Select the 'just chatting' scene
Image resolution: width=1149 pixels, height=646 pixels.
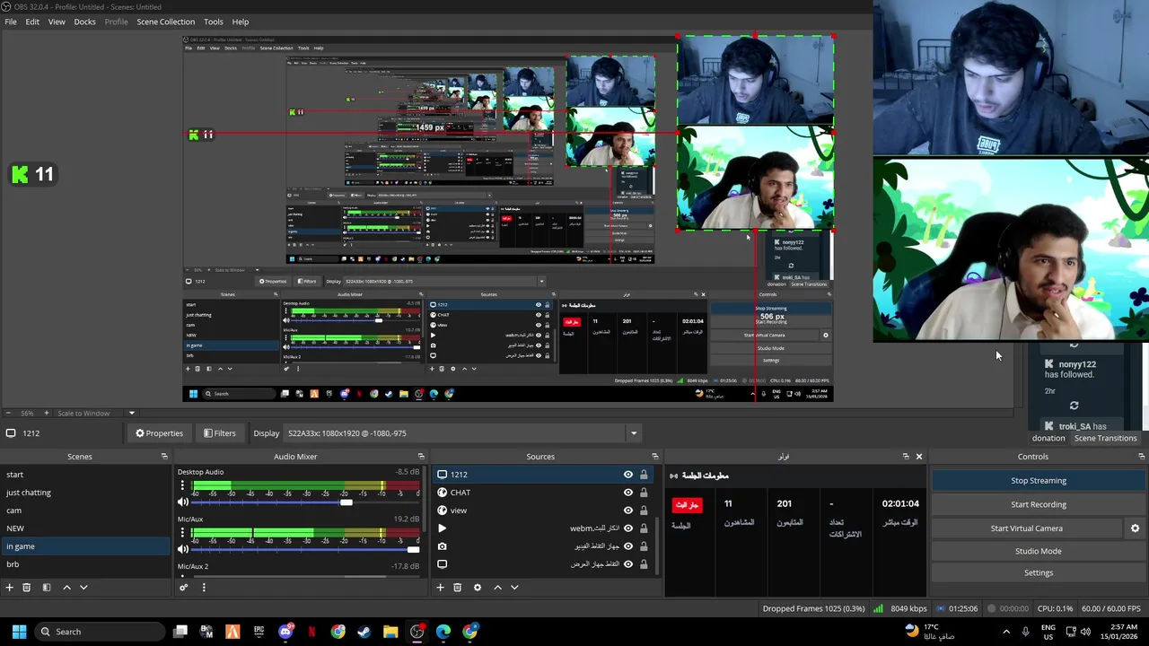85,493
